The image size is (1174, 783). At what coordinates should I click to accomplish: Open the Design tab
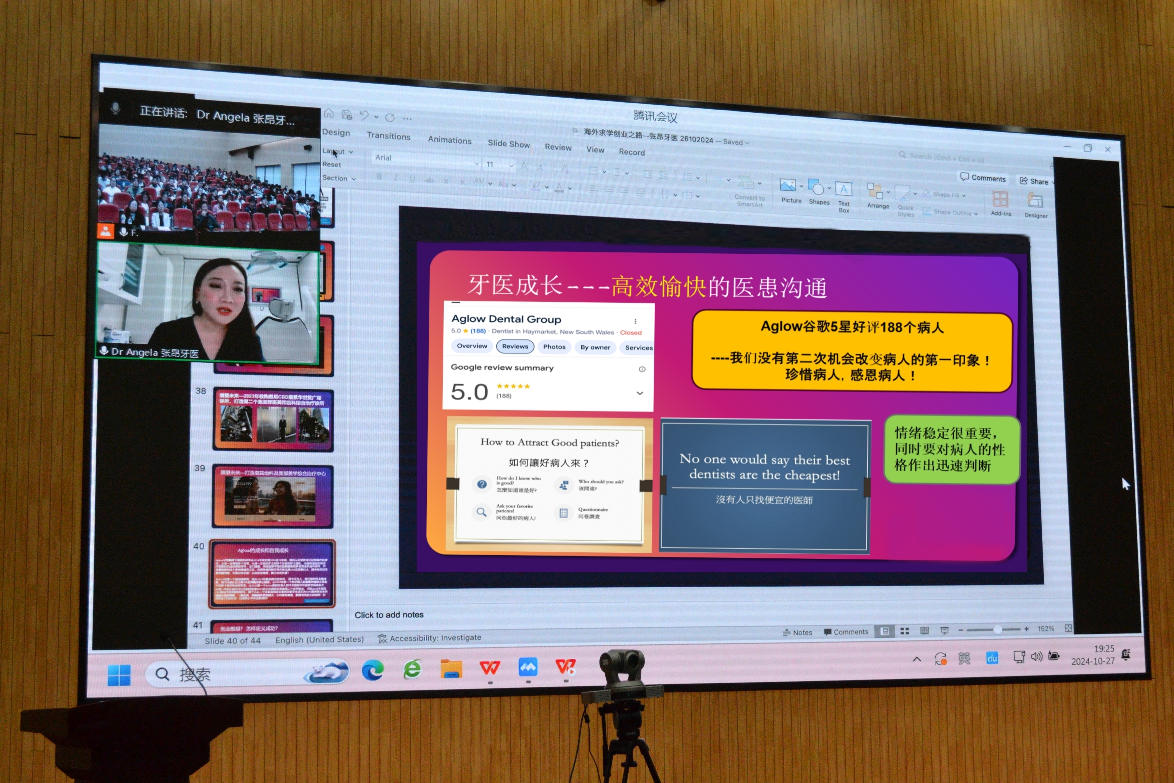(336, 132)
